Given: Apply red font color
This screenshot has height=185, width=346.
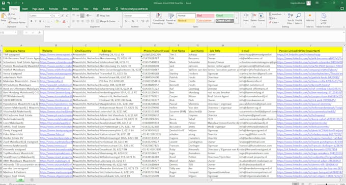Looking at the screenshot, I should pos(64,21).
